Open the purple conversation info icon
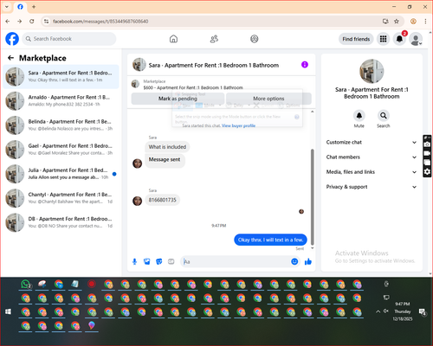 coord(305,65)
